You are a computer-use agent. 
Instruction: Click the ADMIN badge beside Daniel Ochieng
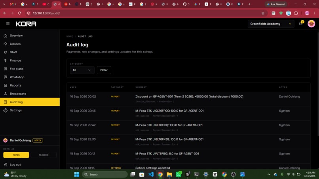coord(38,140)
